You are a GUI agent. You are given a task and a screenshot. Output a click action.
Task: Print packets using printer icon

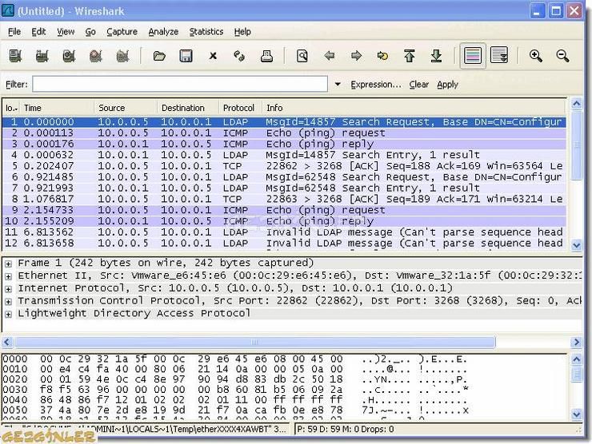[266, 56]
